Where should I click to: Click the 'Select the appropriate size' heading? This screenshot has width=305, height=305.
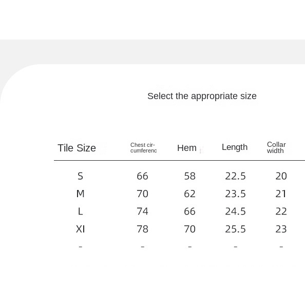(x=202, y=96)
